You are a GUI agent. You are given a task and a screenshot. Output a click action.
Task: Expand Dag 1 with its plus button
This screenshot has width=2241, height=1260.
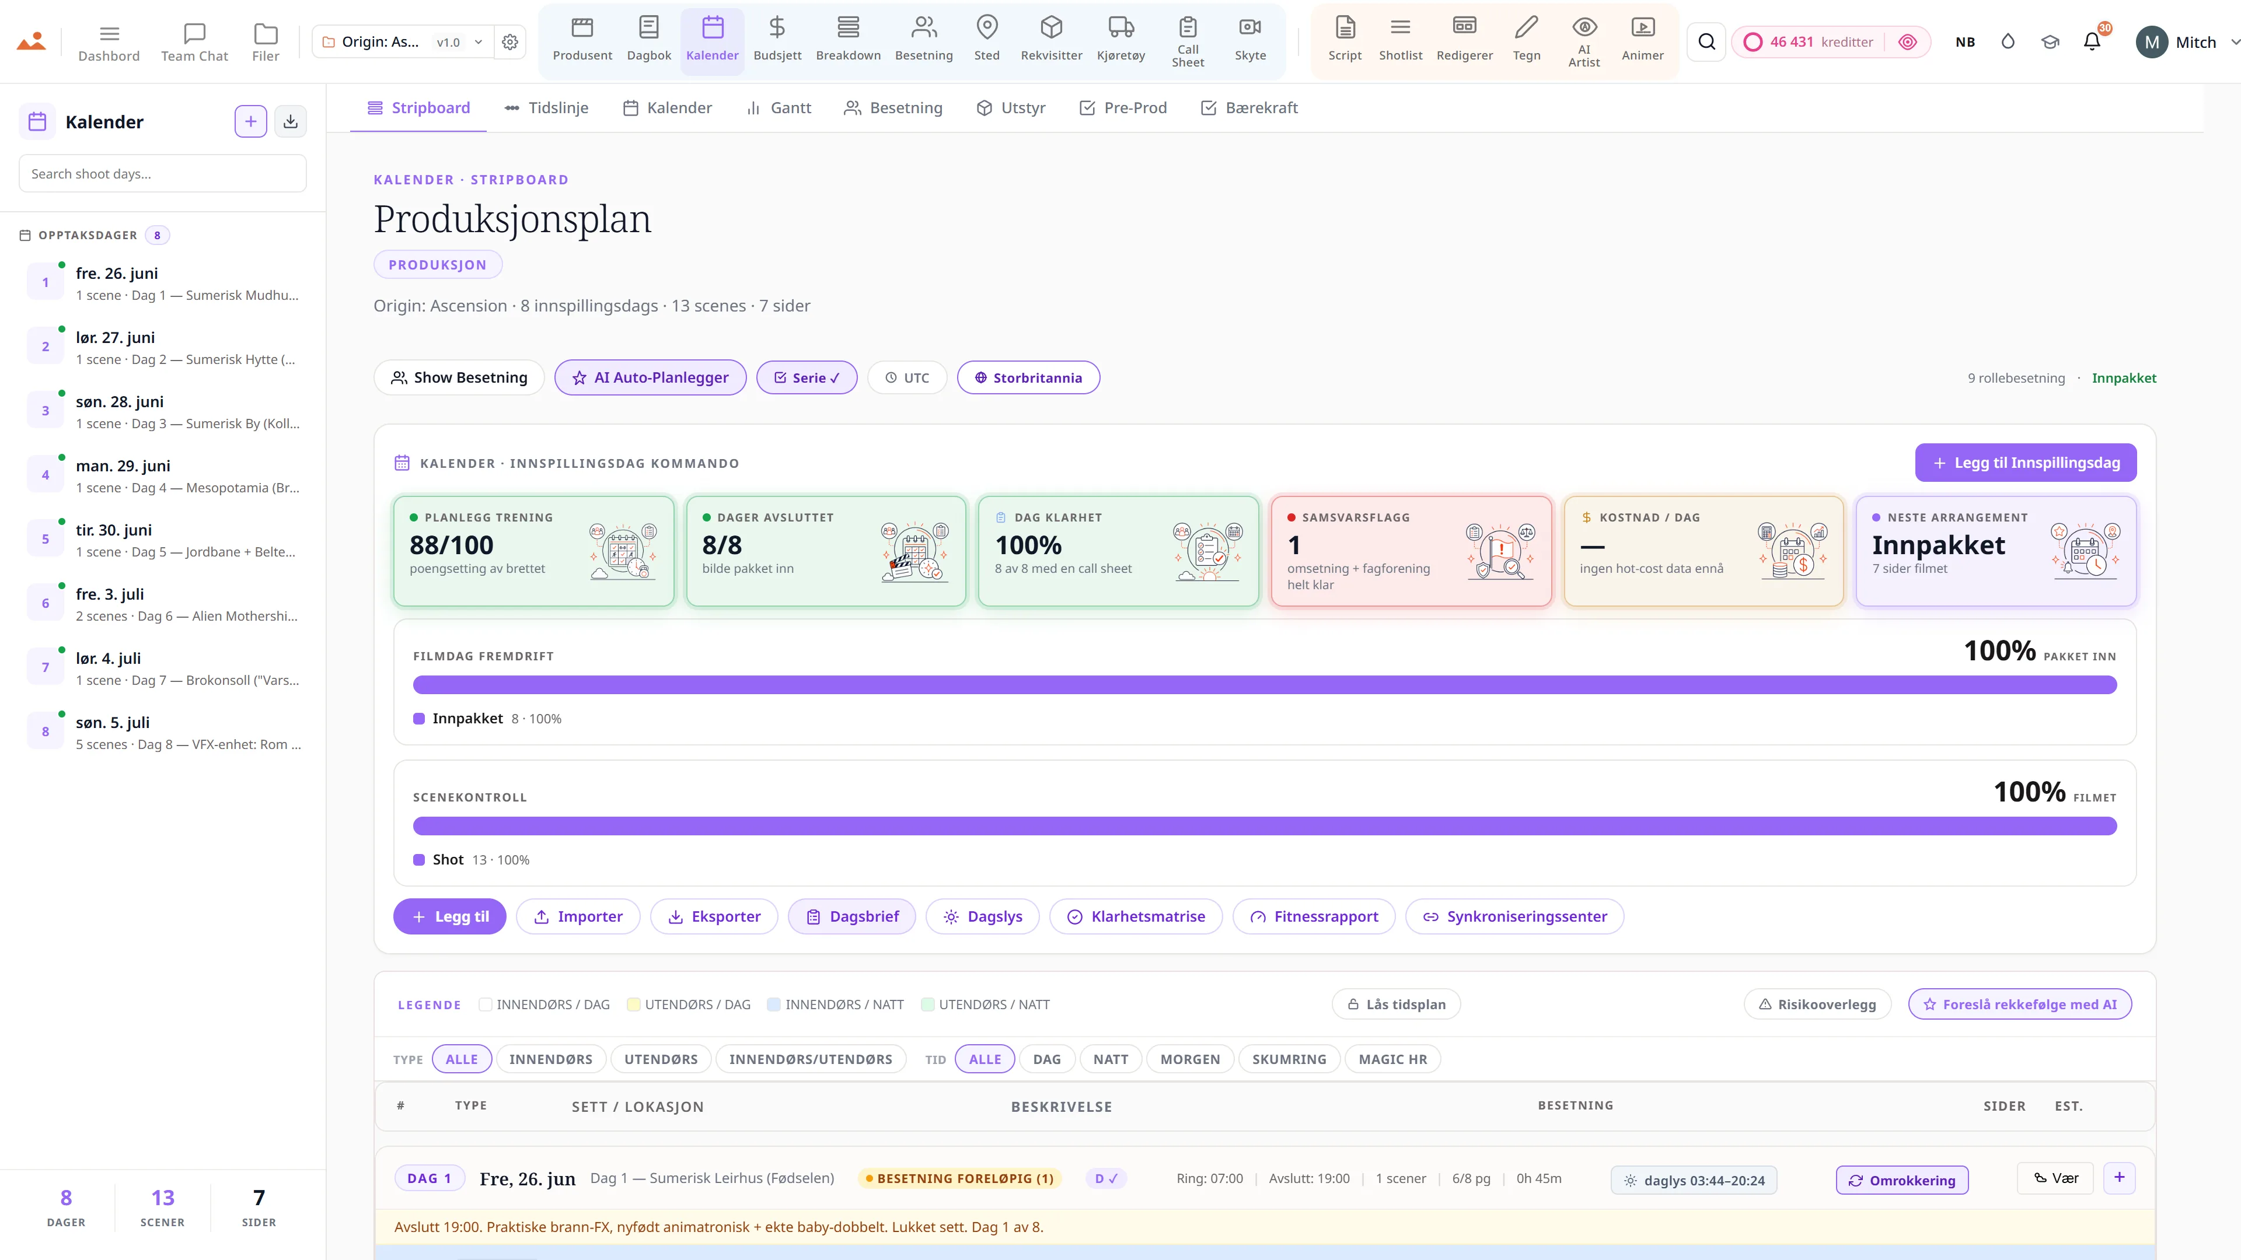2119,1177
